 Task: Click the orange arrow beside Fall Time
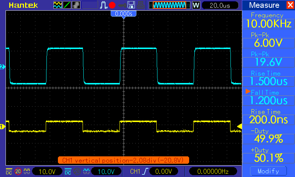point(248,91)
